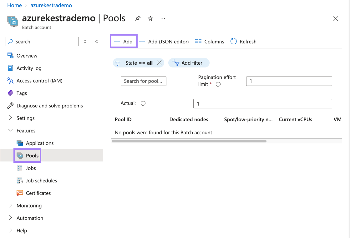Add a new pool with the Add button
Screen dimensions: 350x238
pyautogui.click(x=123, y=41)
